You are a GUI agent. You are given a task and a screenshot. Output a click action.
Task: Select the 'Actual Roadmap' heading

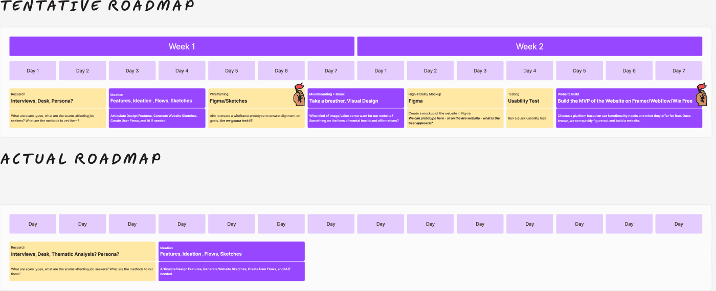coord(80,158)
